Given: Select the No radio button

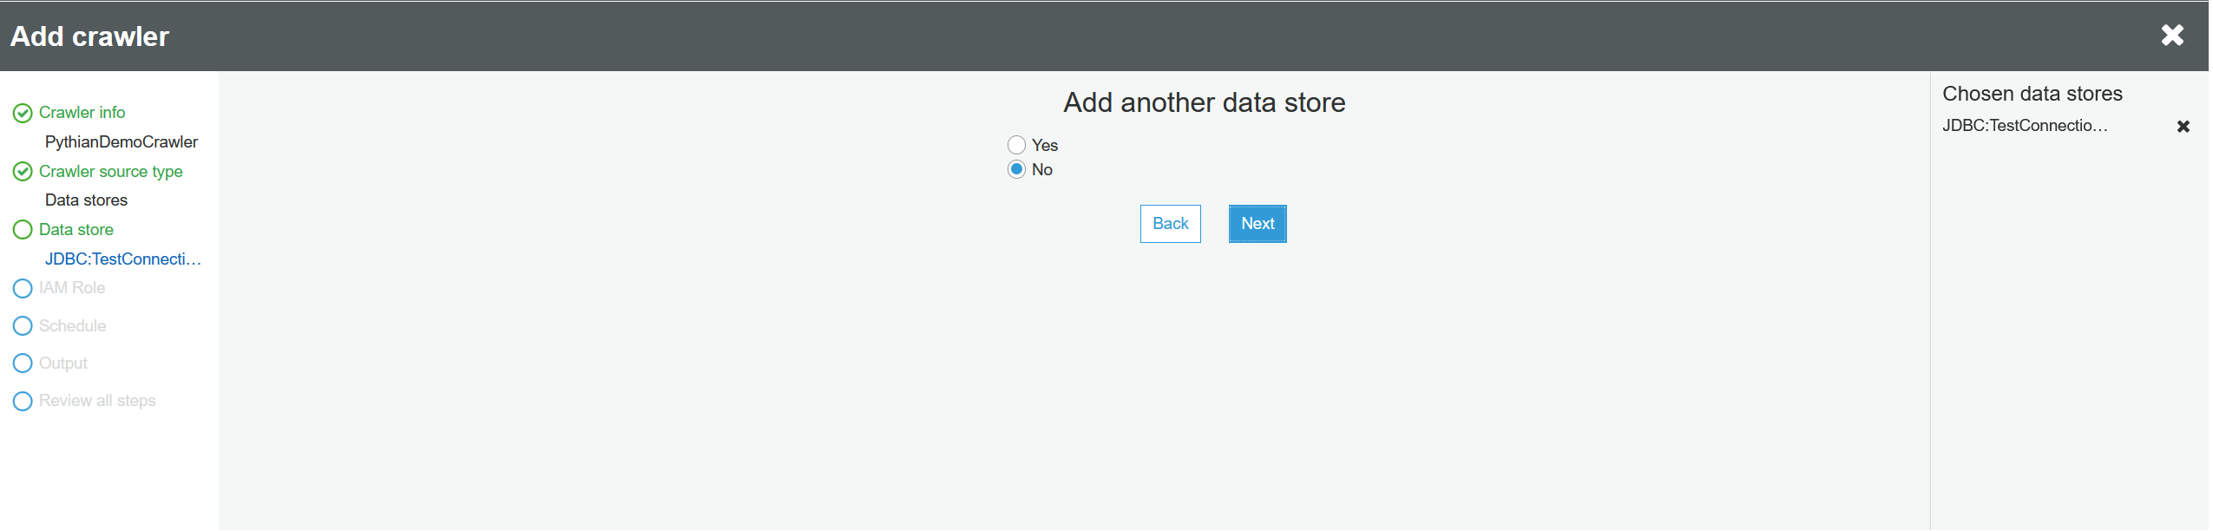Looking at the screenshot, I should (1016, 169).
